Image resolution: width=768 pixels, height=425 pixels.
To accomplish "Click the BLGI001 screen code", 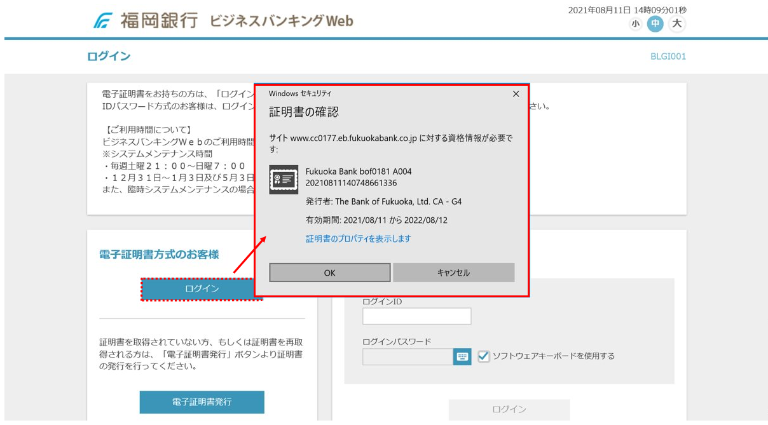I will (668, 57).
